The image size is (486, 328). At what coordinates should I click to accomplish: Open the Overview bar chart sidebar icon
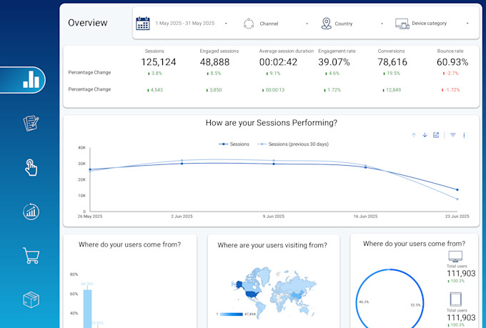[31, 79]
